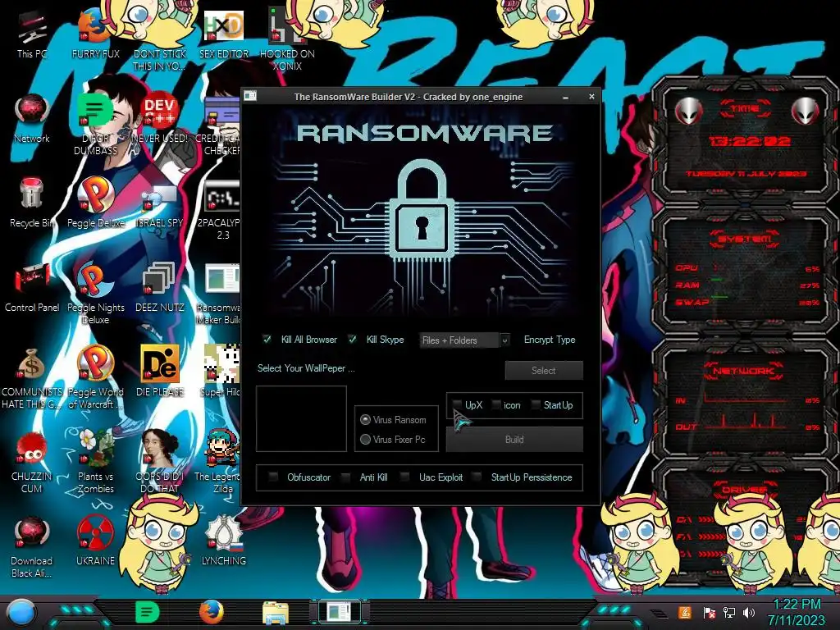840x630 pixels.
Task: Enable the StartUp Perssistence checkbox
Action: [x=477, y=477]
